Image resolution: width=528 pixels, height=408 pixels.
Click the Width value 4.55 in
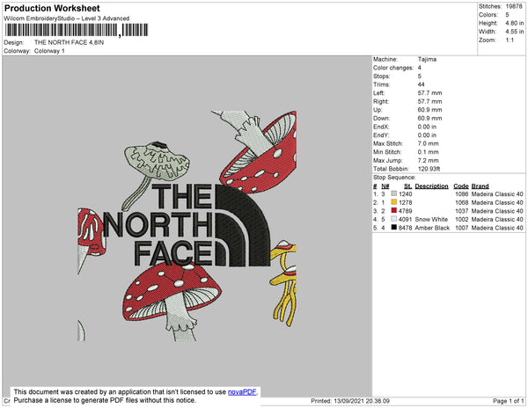click(515, 32)
